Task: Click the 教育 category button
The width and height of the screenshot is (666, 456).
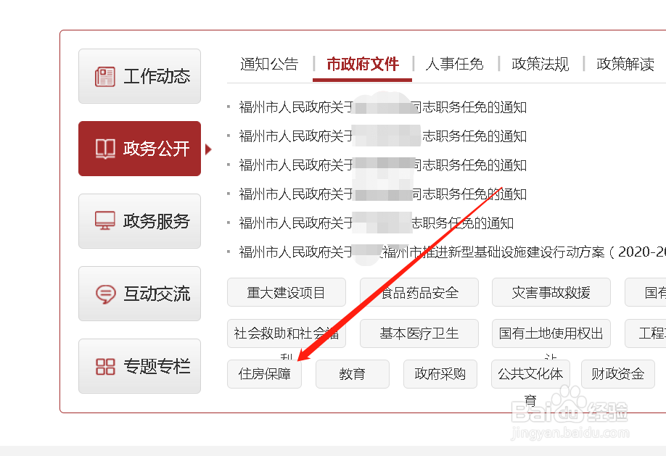Action: [x=353, y=374]
